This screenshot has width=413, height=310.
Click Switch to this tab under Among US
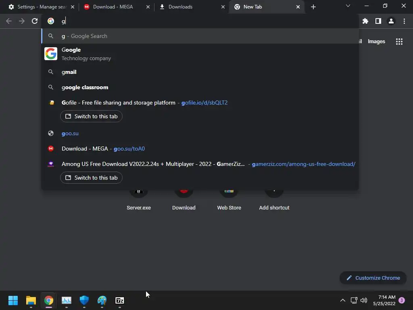pos(91,178)
